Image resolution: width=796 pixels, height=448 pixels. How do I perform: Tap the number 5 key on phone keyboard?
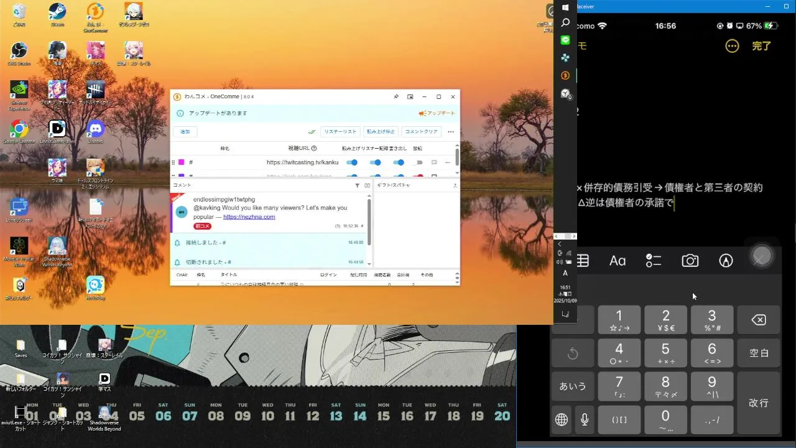pyautogui.click(x=665, y=353)
